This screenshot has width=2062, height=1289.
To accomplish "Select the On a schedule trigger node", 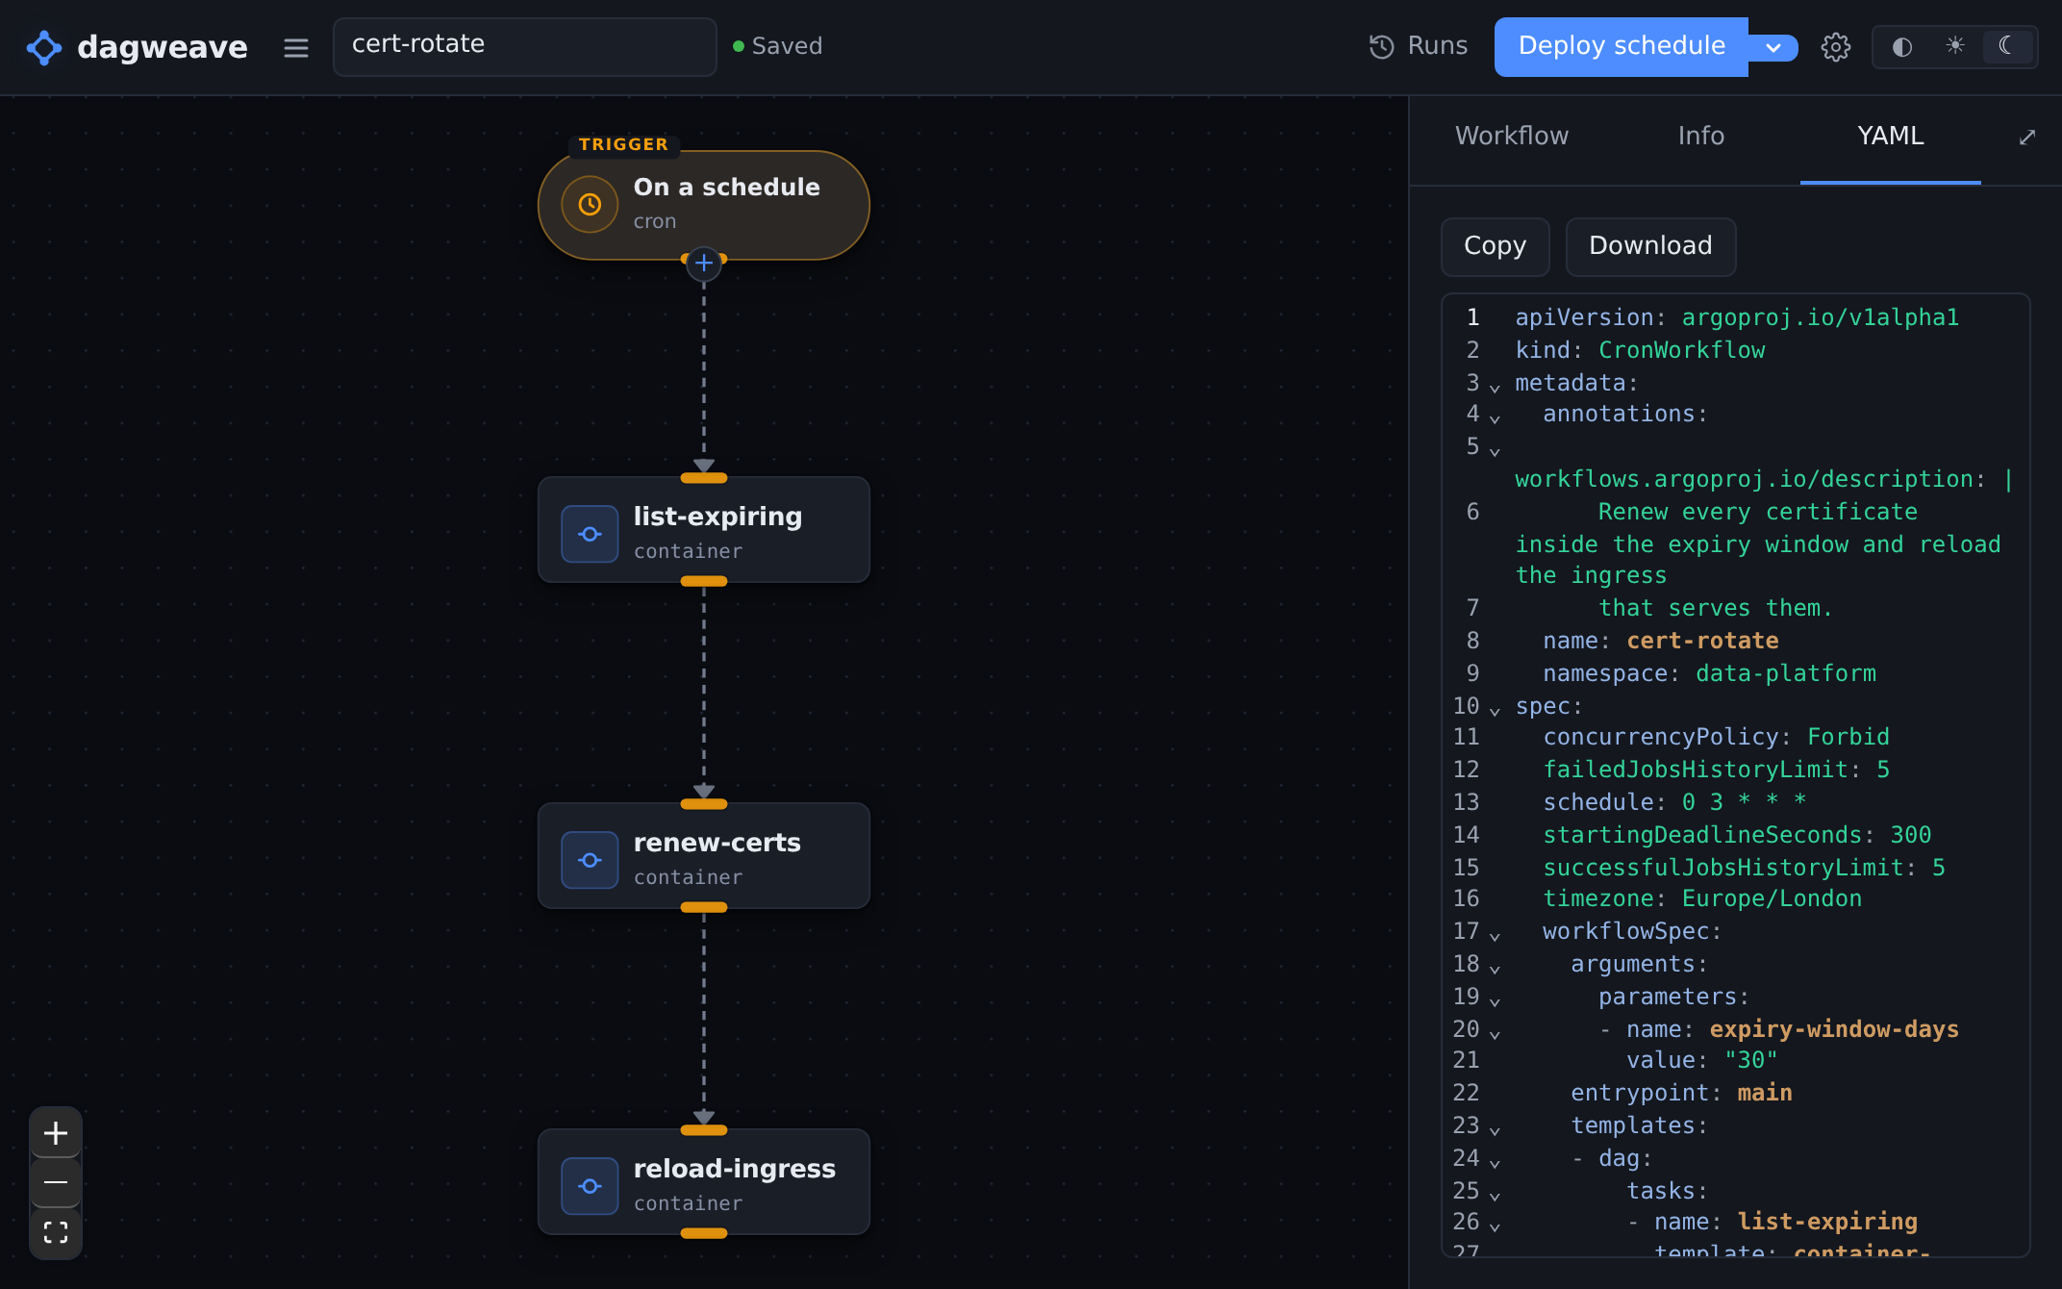I will [x=704, y=205].
